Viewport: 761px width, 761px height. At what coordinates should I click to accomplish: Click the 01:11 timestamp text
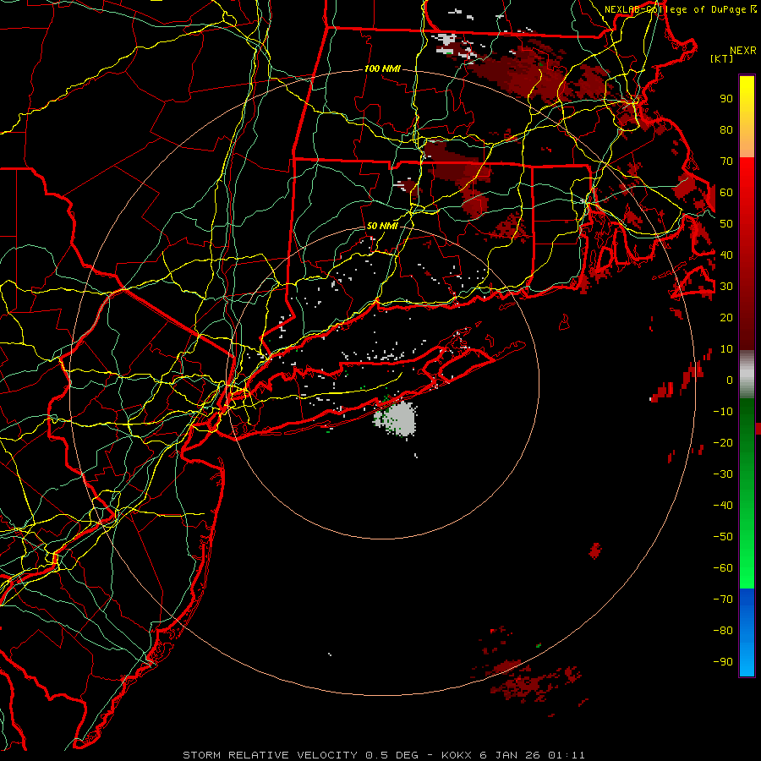click(567, 755)
